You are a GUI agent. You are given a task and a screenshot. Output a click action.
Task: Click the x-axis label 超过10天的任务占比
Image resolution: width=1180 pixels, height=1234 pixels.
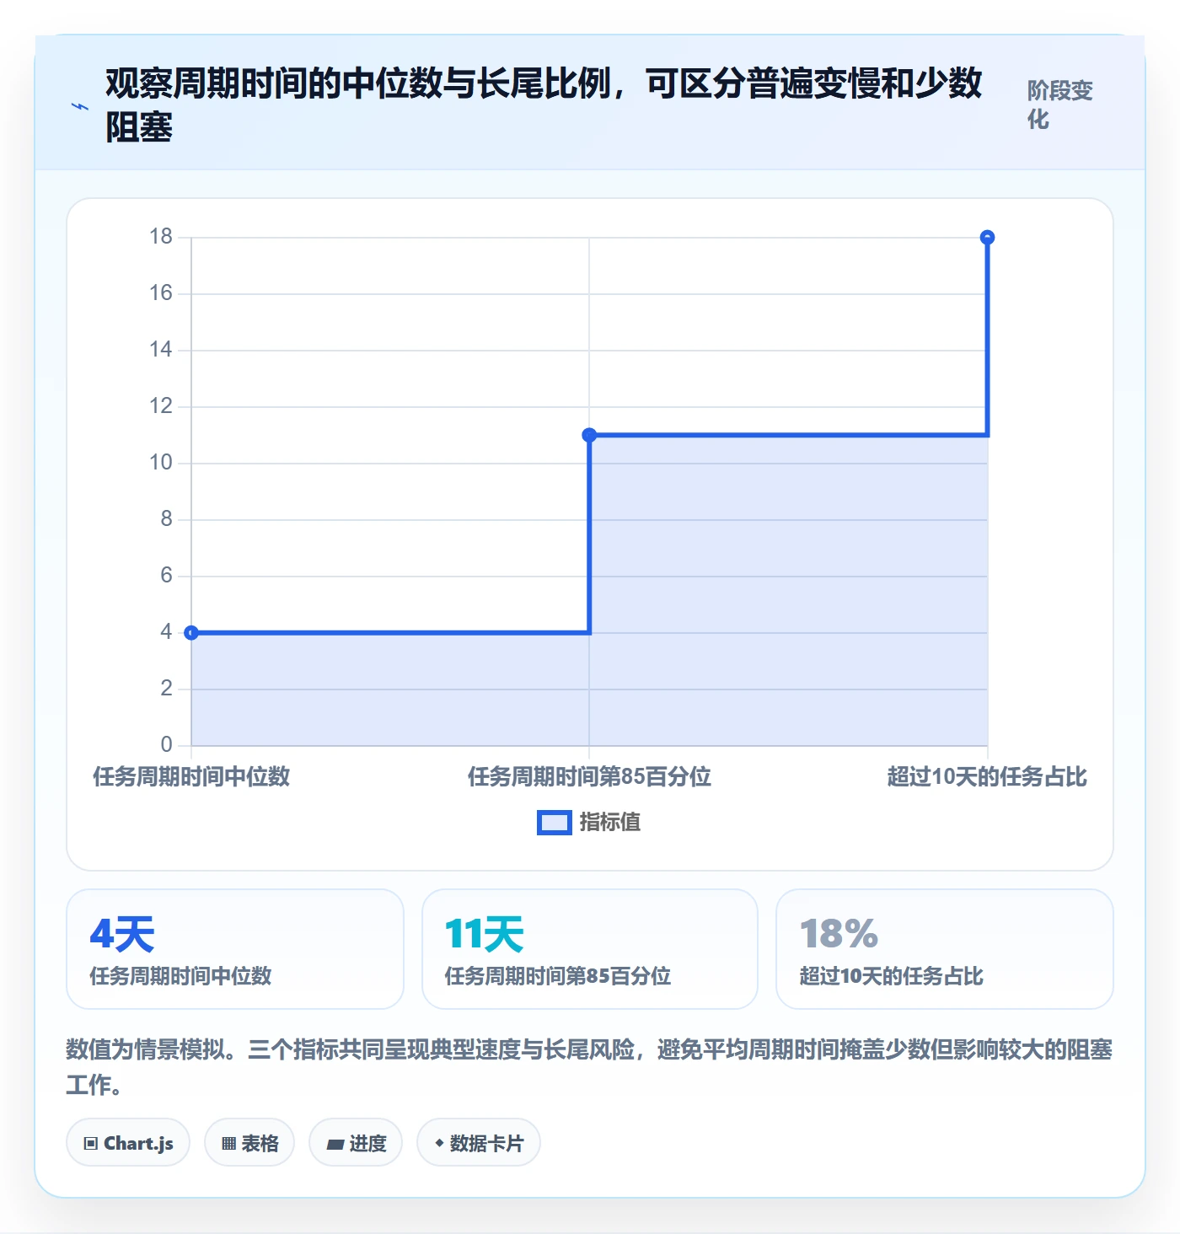987,777
